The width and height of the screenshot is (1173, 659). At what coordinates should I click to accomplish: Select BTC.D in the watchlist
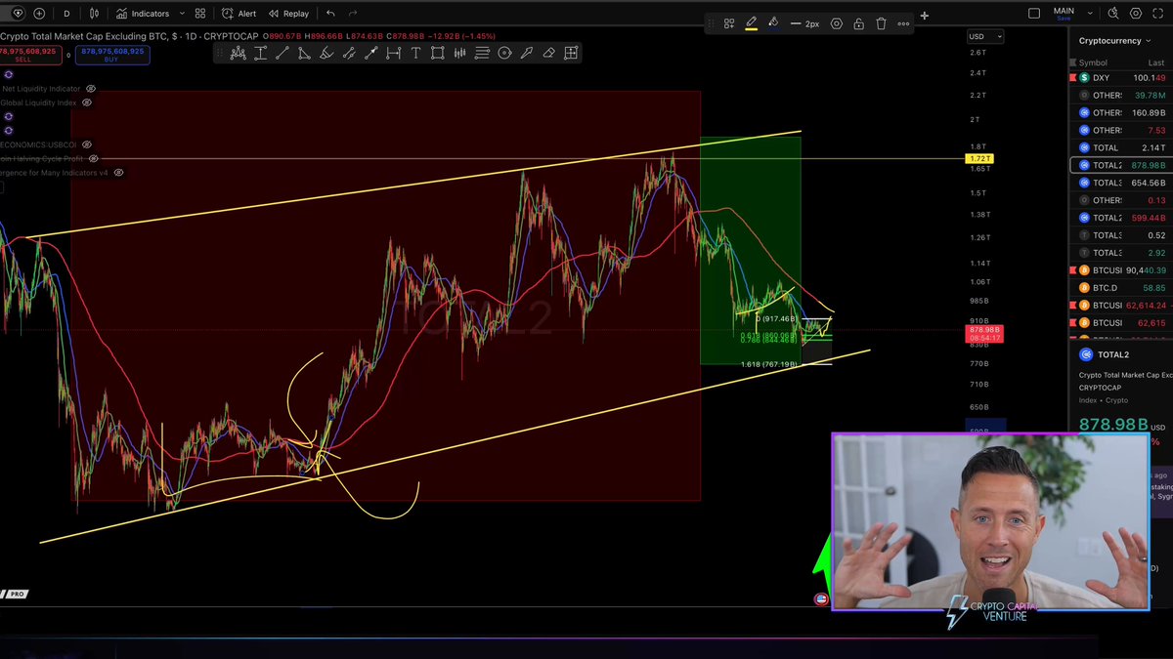pyautogui.click(x=1120, y=288)
